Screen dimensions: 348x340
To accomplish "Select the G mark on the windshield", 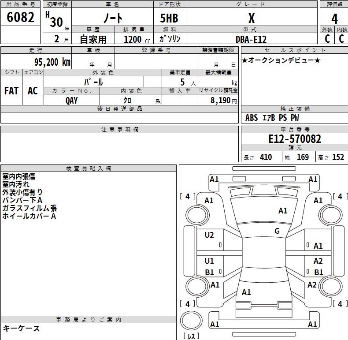I will click(277, 231).
